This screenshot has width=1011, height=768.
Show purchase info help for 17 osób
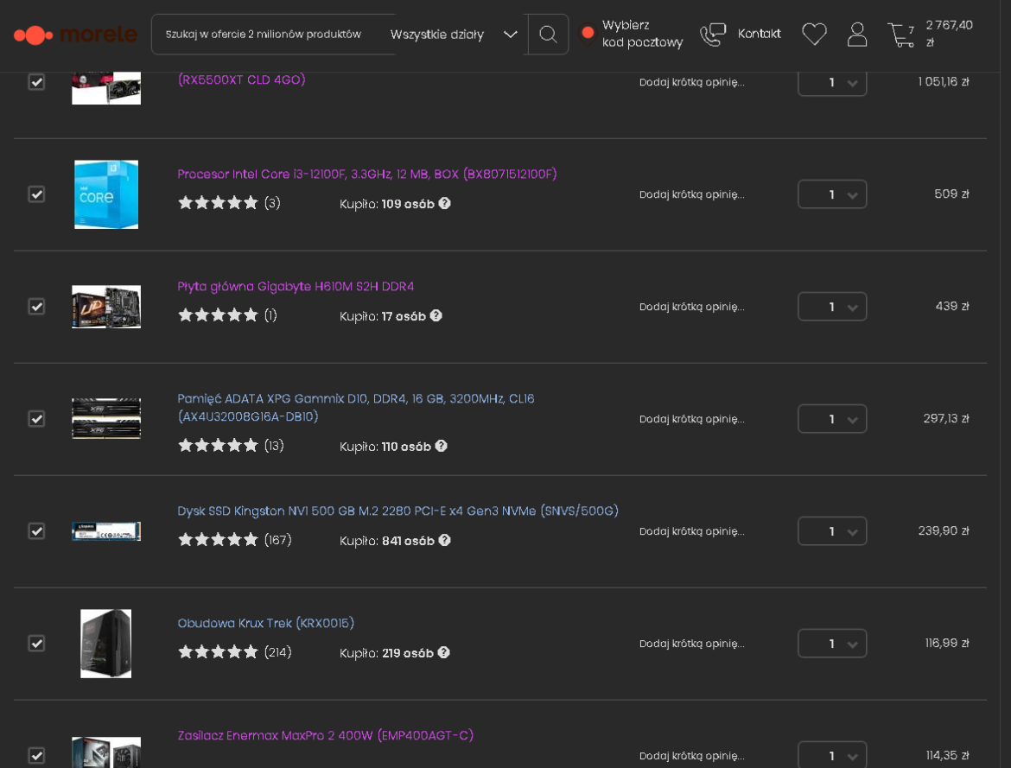coord(436,315)
